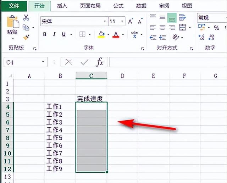The image size is (227, 183).
Task: Open the 对齐方式 dialog launcher
Action: point(192,49)
